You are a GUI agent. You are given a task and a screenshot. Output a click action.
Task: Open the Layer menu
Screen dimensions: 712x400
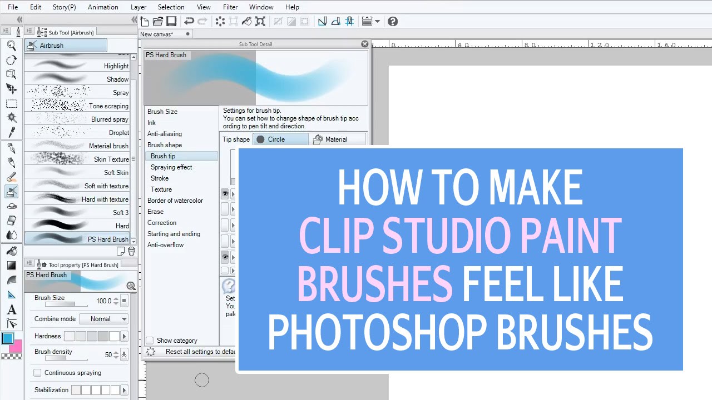(x=139, y=7)
